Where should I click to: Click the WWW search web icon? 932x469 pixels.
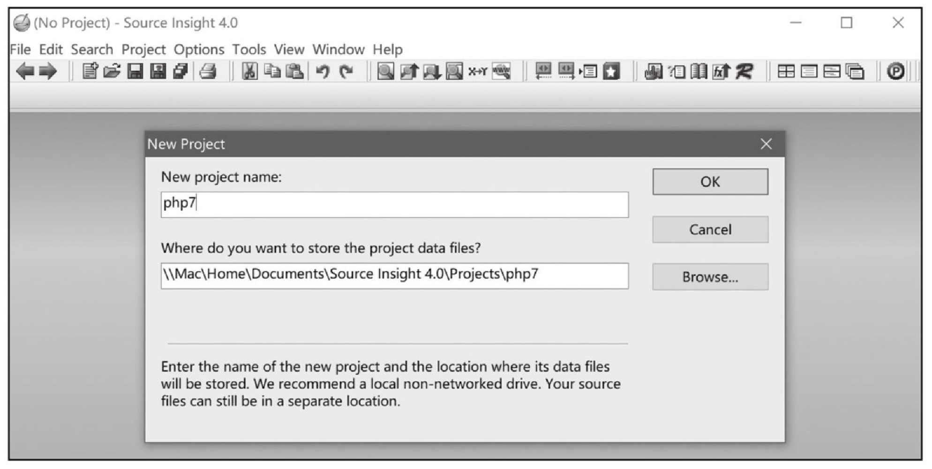(501, 71)
